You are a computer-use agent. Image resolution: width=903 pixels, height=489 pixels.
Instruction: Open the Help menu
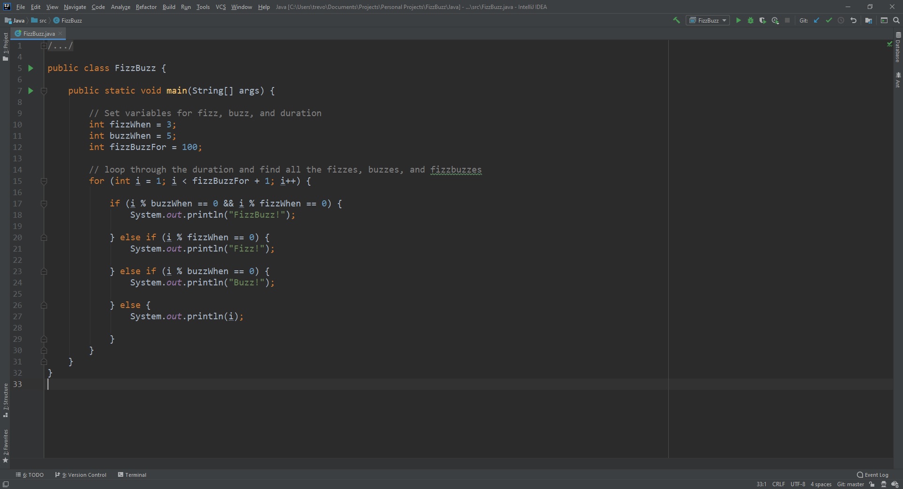[x=264, y=7]
